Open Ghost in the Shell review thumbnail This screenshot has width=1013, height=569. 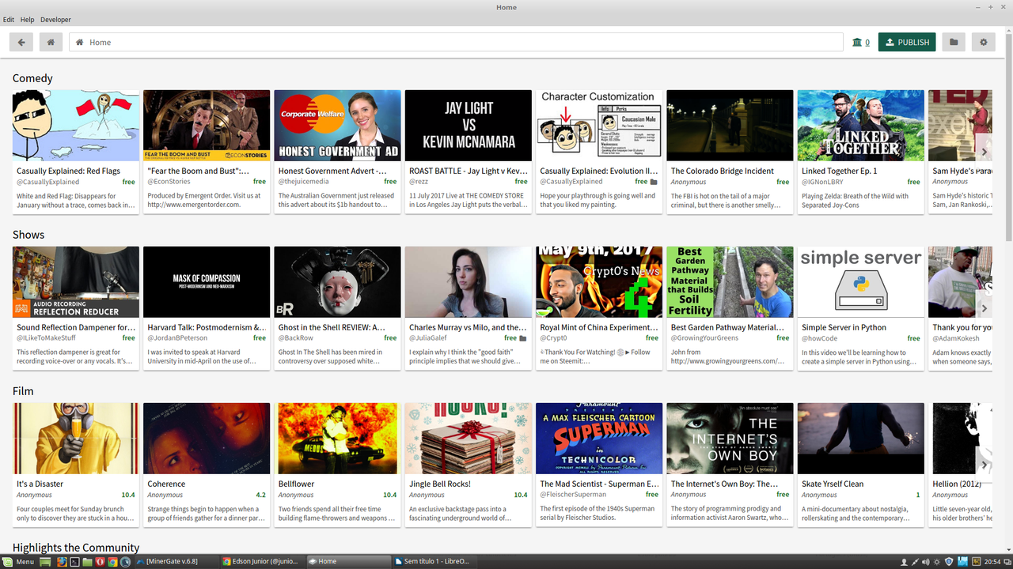(338, 282)
